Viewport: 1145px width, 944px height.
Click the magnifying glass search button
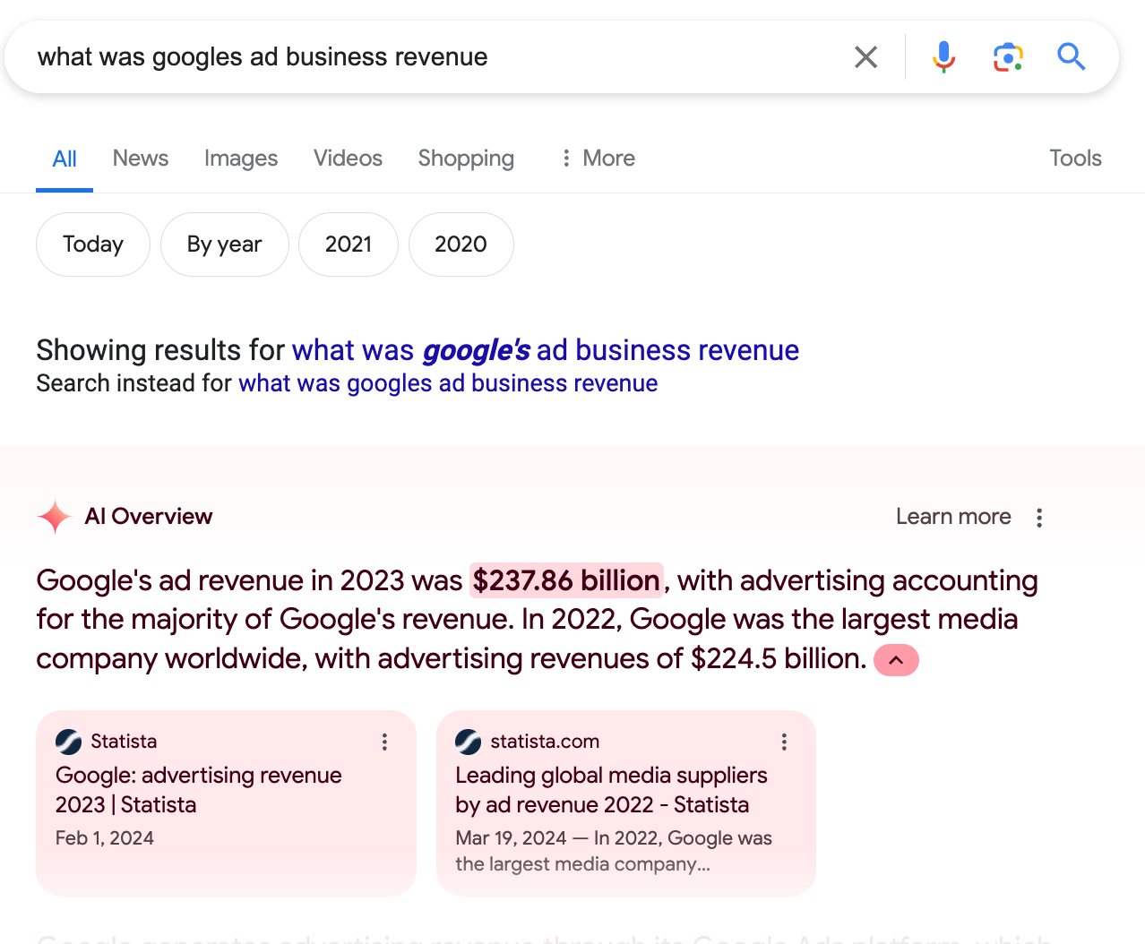coord(1072,57)
